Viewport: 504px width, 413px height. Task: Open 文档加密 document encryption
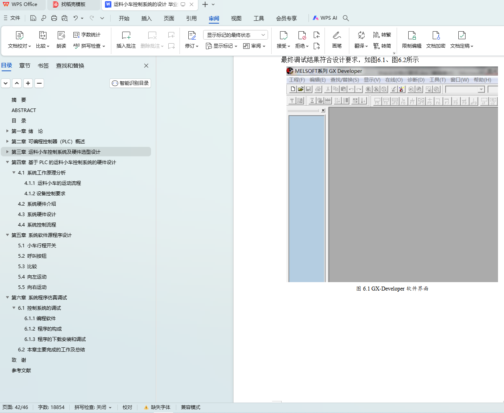436,40
